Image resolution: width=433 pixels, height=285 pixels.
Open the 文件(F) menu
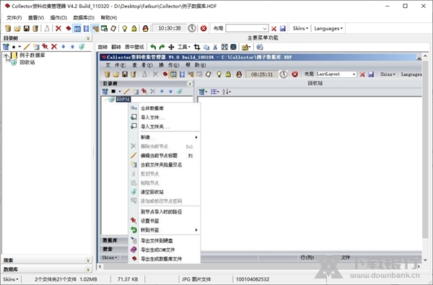coord(14,17)
